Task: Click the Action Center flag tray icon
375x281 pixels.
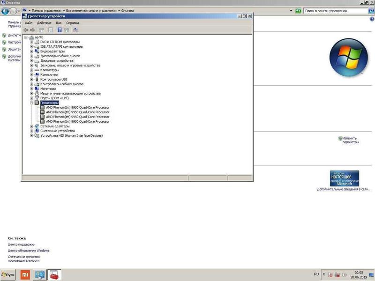Action: [x=330, y=275]
